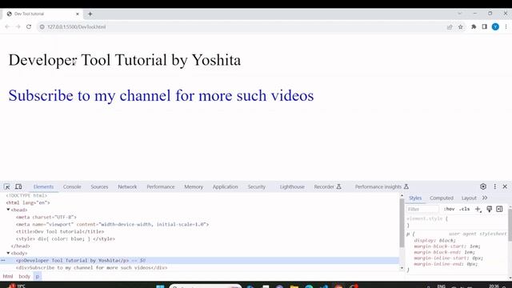This screenshot has width=512, height=288.
Task: Go forward in browser history
Action: (18, 26)
